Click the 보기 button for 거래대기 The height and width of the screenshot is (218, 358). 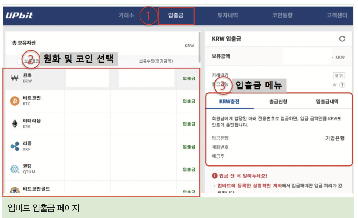pos(338,76)
